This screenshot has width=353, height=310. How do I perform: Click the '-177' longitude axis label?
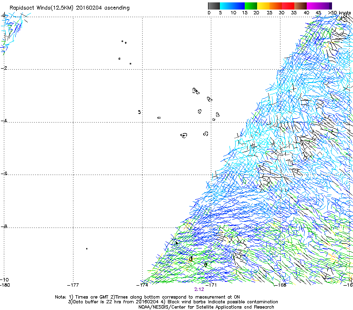[73, 285]
